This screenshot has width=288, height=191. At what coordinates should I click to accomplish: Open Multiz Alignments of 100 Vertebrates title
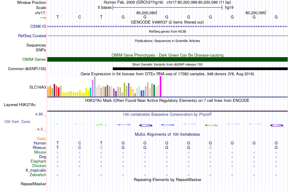click(x=167, y=134)
